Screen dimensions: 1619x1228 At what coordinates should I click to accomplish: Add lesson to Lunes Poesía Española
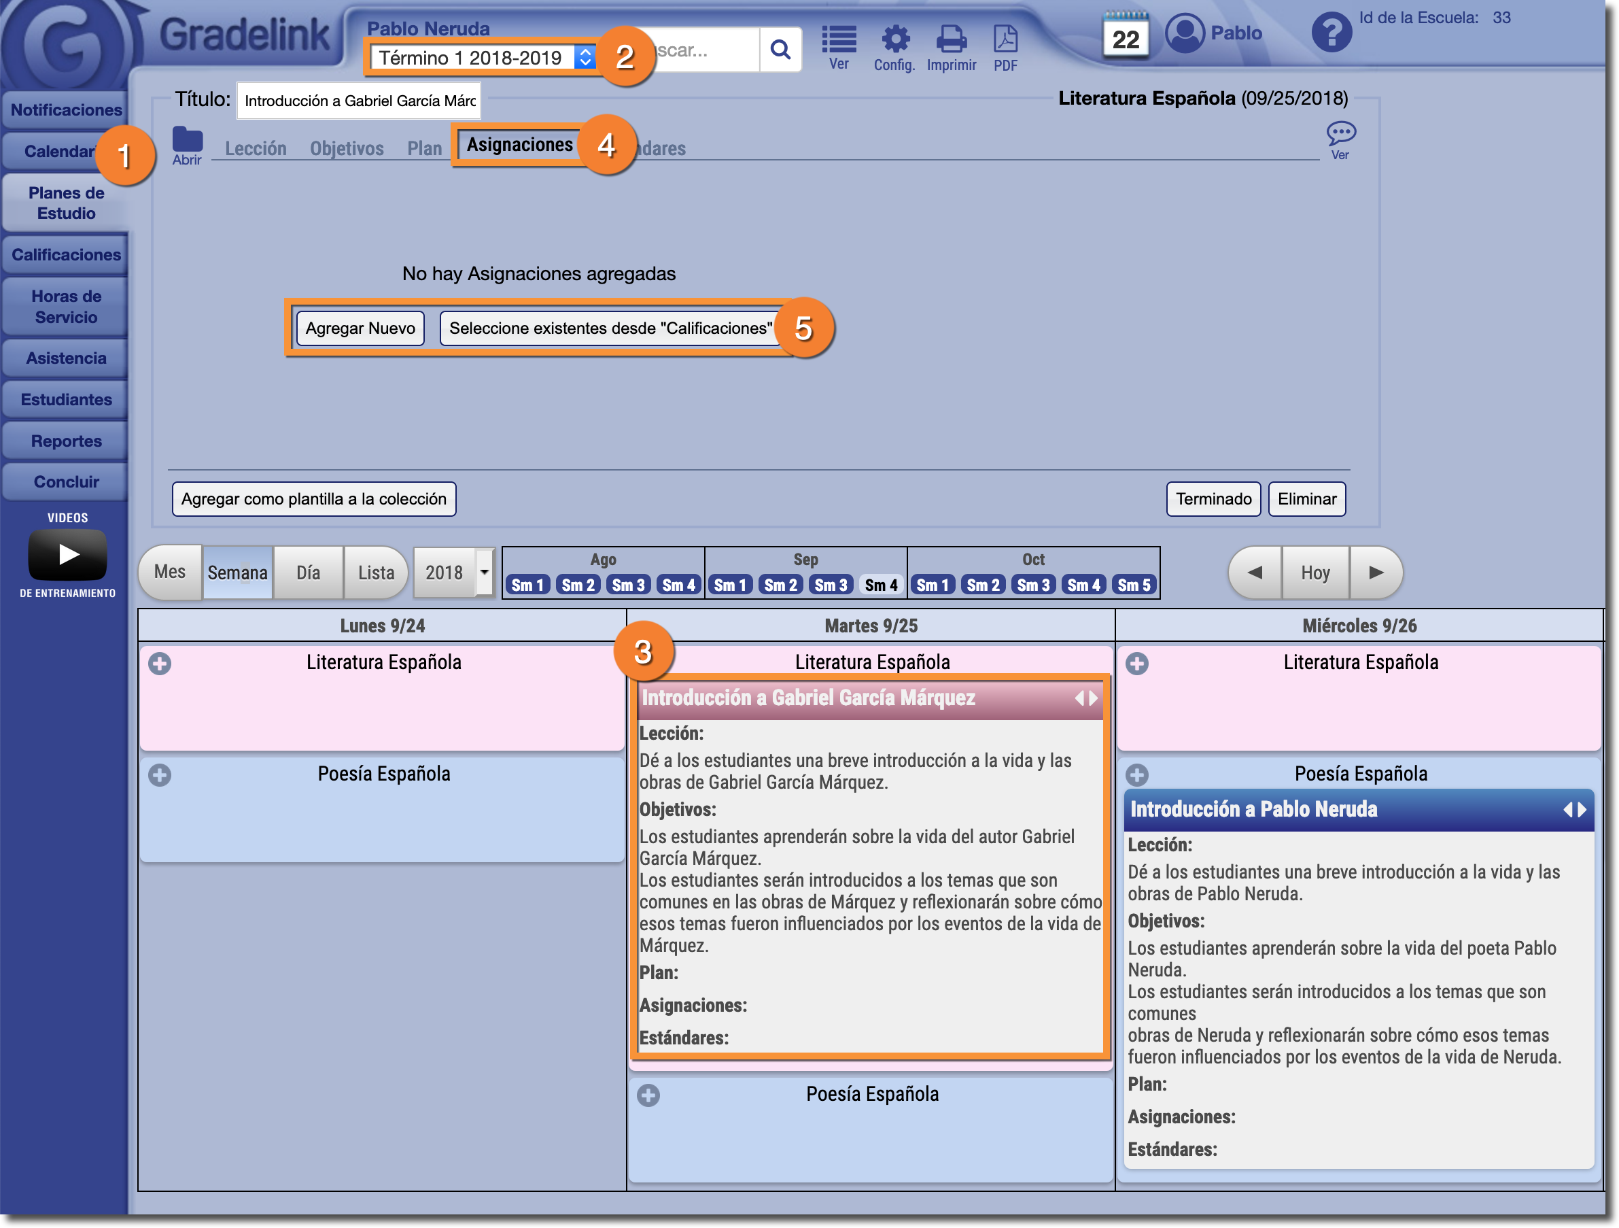(x=160, y=774)
